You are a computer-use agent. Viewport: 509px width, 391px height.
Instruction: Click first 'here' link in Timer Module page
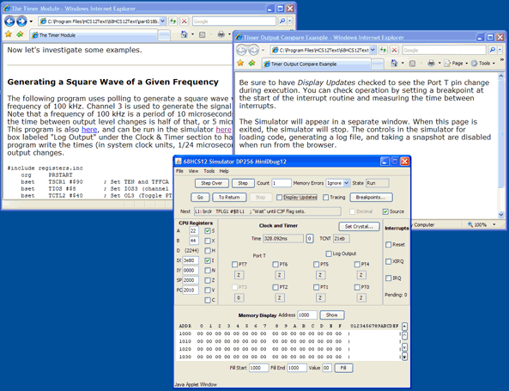coord(89,130)
